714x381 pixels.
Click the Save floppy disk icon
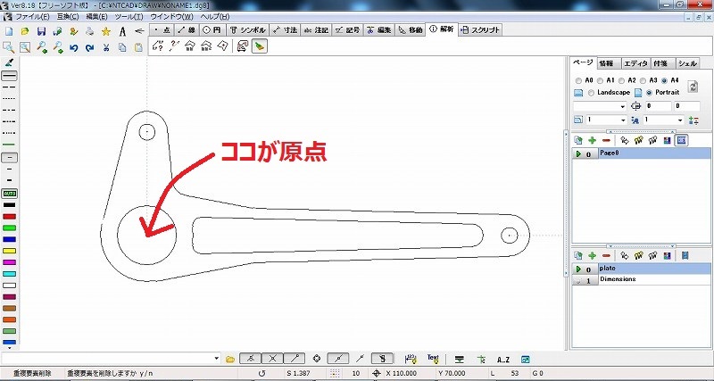[40, 31]
